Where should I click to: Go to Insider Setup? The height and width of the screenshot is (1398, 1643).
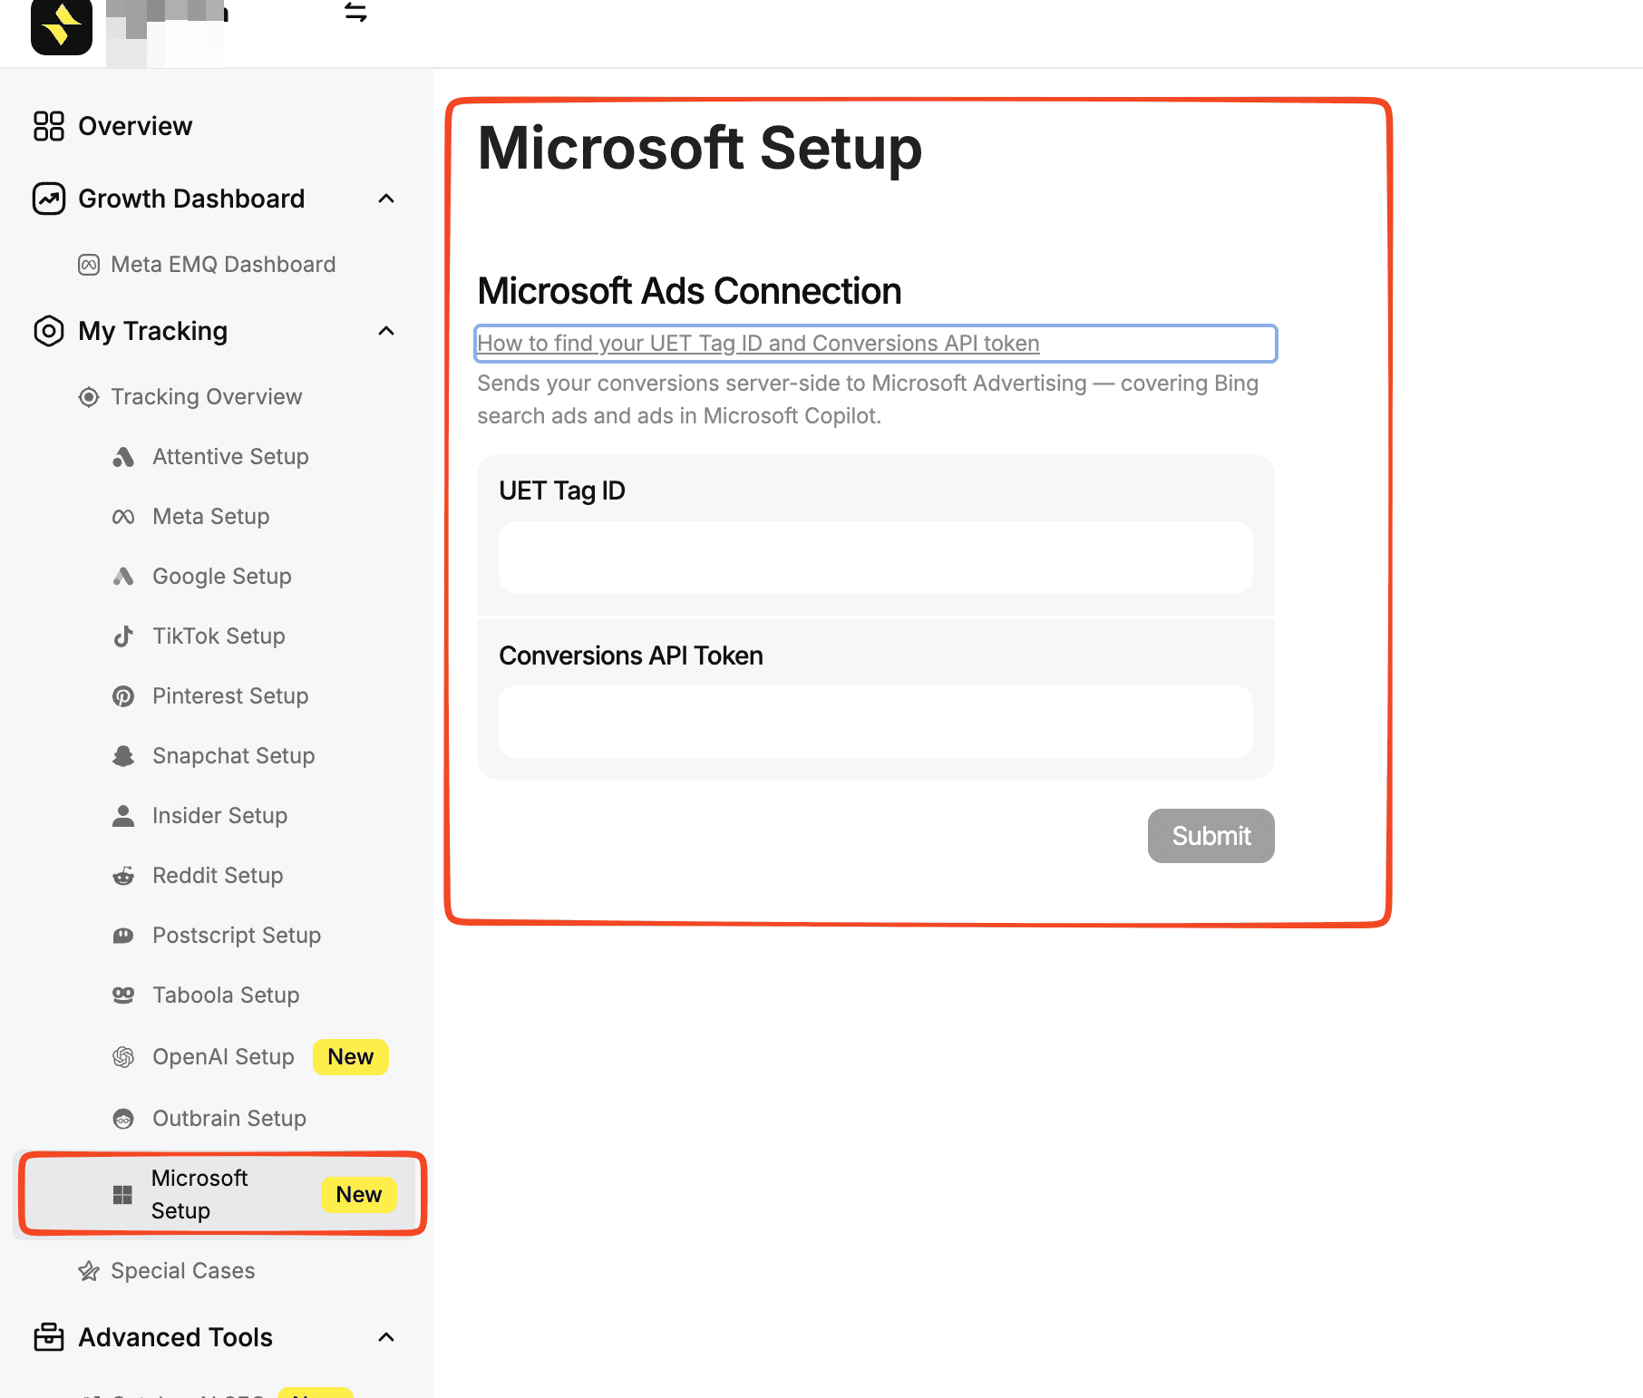click(x=220, y=816)
